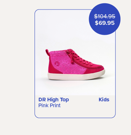Click the circular logo on the shoe side
131x135 pixels.
pyautogui.click(x=56, y=64)
